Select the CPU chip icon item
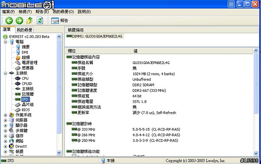The width and height of the screenshot is (261, 164). coord(18,78)
